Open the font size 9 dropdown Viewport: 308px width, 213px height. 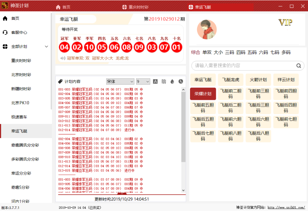[x=143, y=82]
